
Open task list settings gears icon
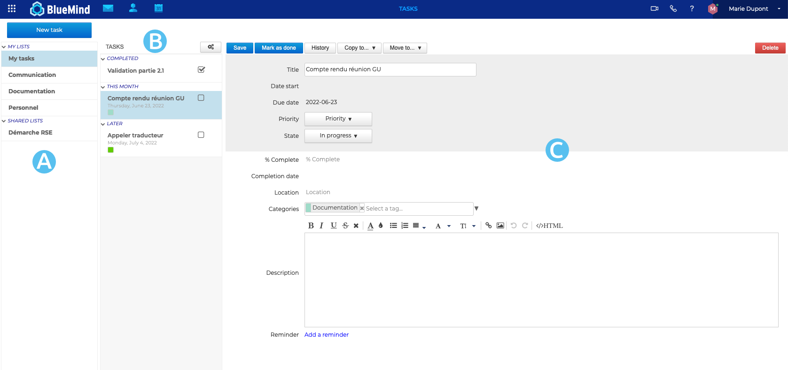211,47
